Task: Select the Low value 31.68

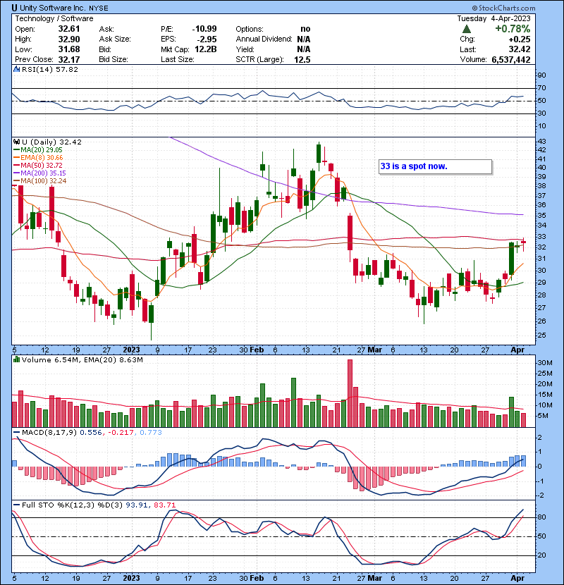Action: (x=68, y=49)
